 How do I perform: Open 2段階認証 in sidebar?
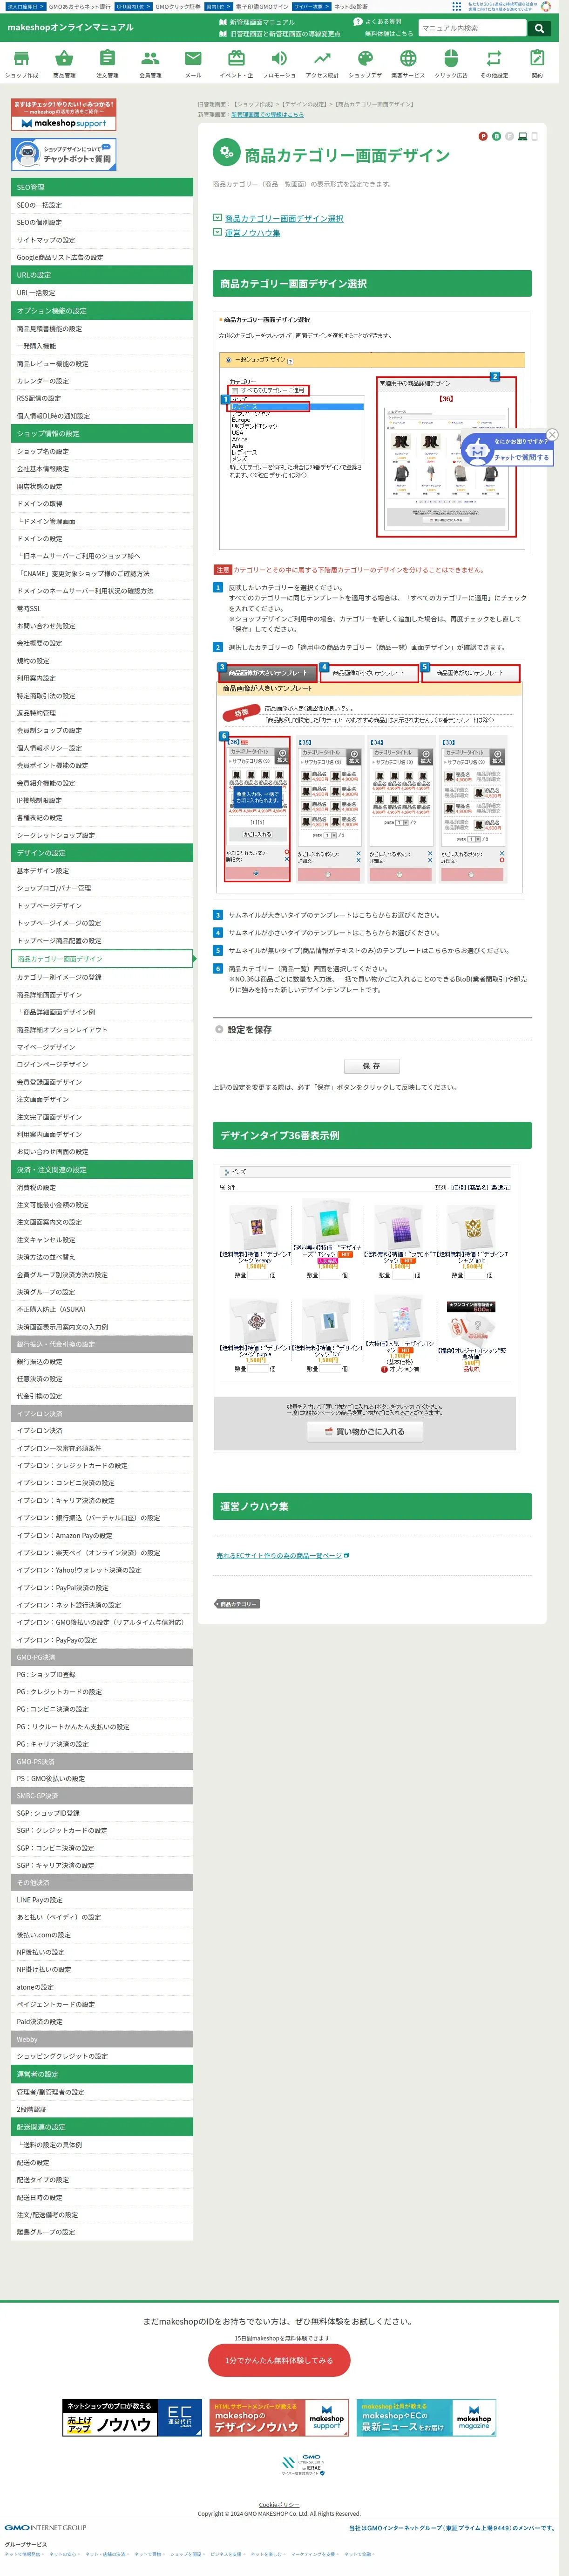(x=102, y=2108)
